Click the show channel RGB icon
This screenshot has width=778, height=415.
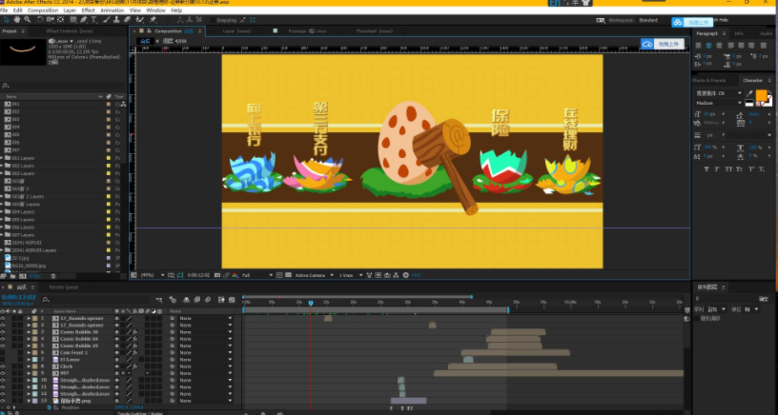(x=235, y=275)
